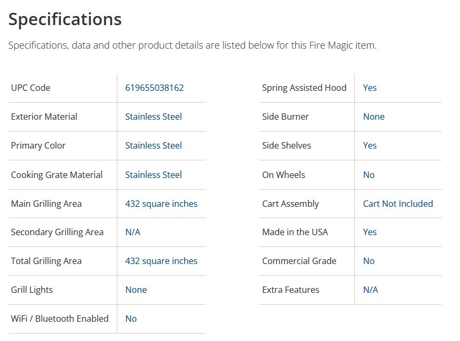
Task: Click the UPC Code row label
Action: pyautogui.click(x=30, y=88)
